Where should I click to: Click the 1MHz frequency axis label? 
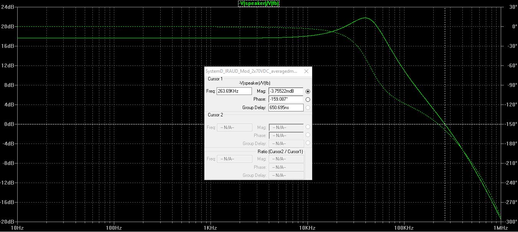click(x=501, y=228)
